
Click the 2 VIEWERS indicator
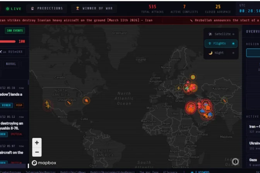[200, 172]
